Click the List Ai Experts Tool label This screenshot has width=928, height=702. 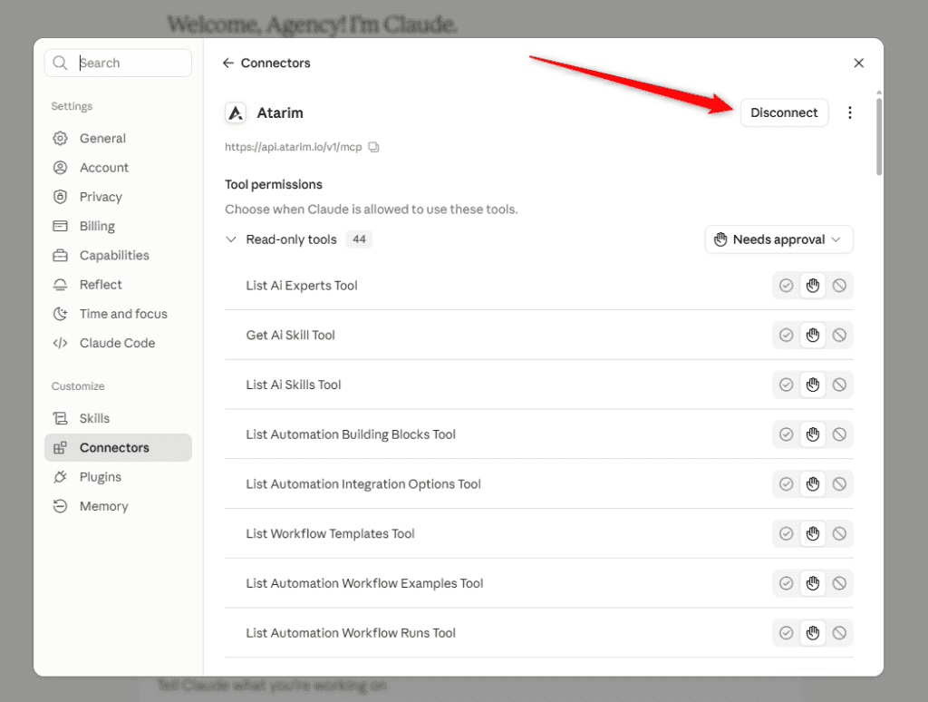302,286
